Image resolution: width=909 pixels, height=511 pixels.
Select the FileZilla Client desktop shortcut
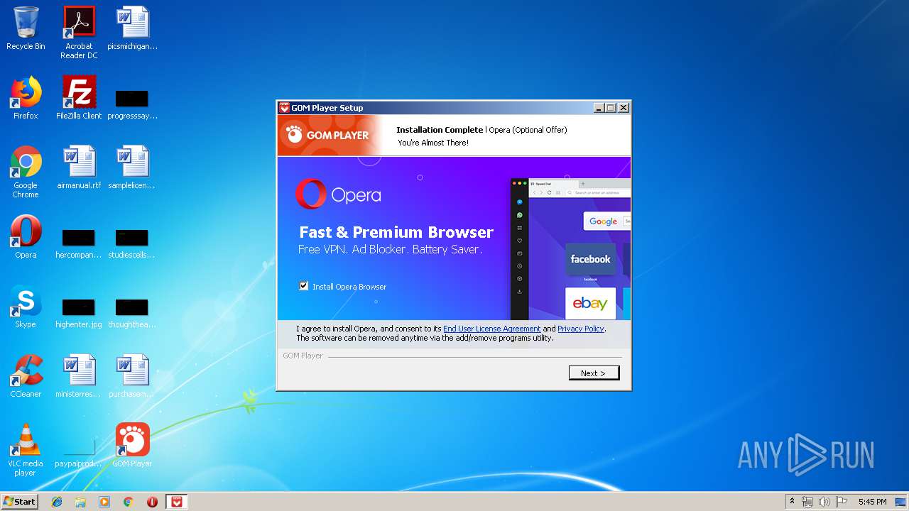click(x=79, y=98)
